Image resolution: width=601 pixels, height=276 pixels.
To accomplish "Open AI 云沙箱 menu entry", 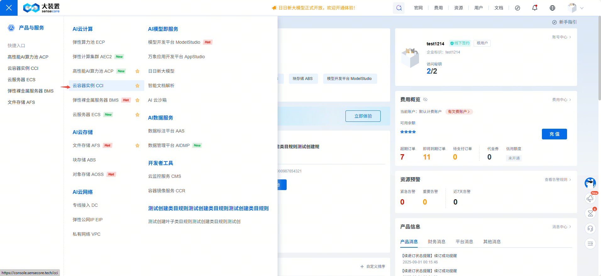I will (157, 100).
